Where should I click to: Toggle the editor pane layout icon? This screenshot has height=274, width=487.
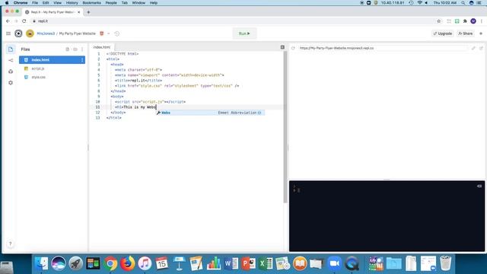(282, 47)
